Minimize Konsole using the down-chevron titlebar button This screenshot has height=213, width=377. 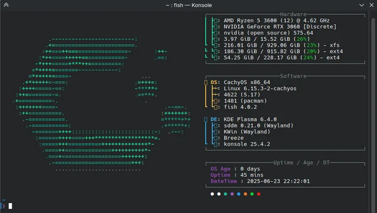[x=362, y=5]
